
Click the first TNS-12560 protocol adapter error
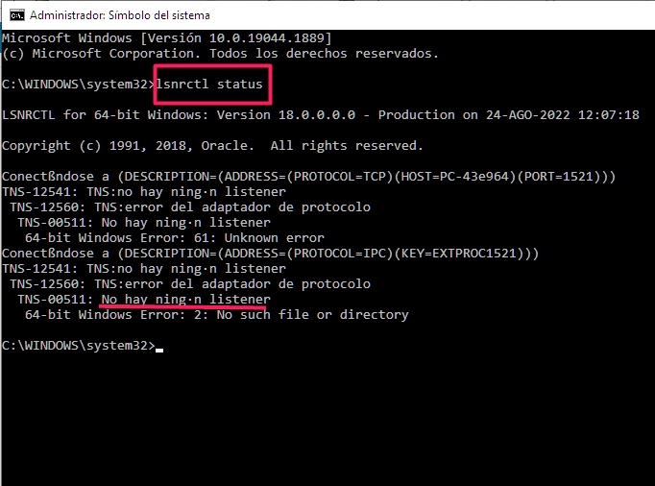[189, 207]
